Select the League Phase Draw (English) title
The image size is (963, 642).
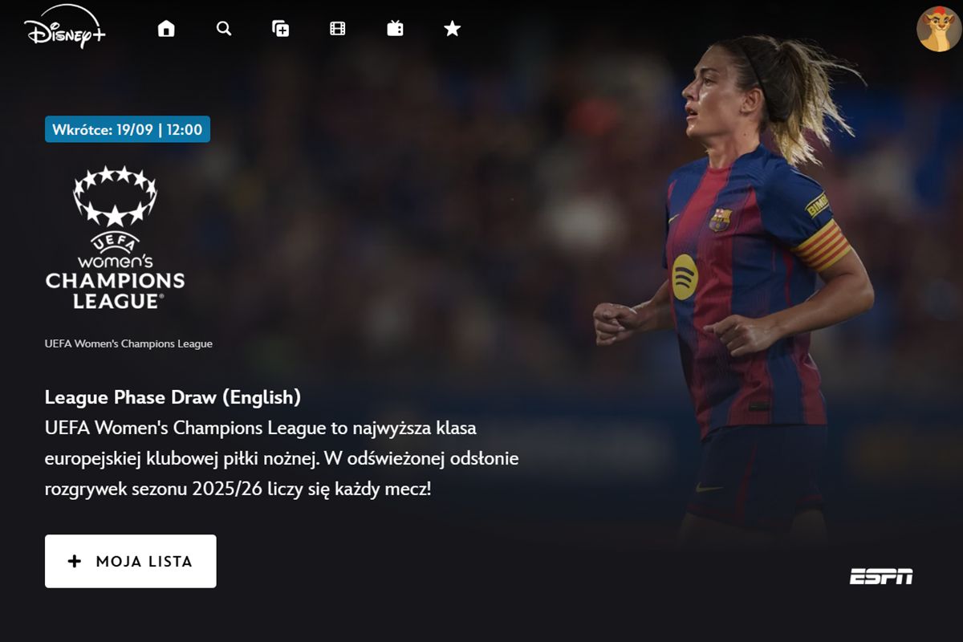(x=173, y=396)
